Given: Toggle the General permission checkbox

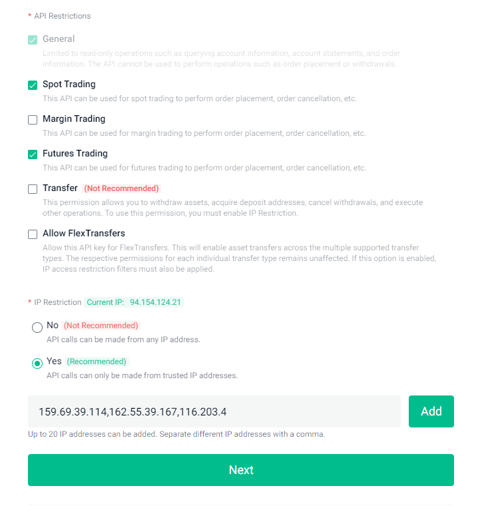Looking at the screenshot, I should coord(33,40).
